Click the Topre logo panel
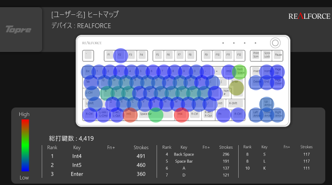Viewport: 332px width, 185px height. coord(21,30)
